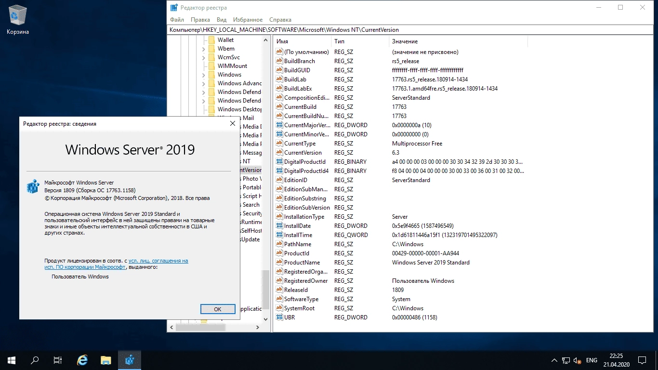
Task: Click the EditionID string value icon
Action: 279,180
